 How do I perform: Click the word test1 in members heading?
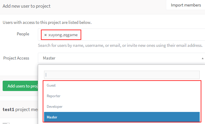(x=8, y=110)
